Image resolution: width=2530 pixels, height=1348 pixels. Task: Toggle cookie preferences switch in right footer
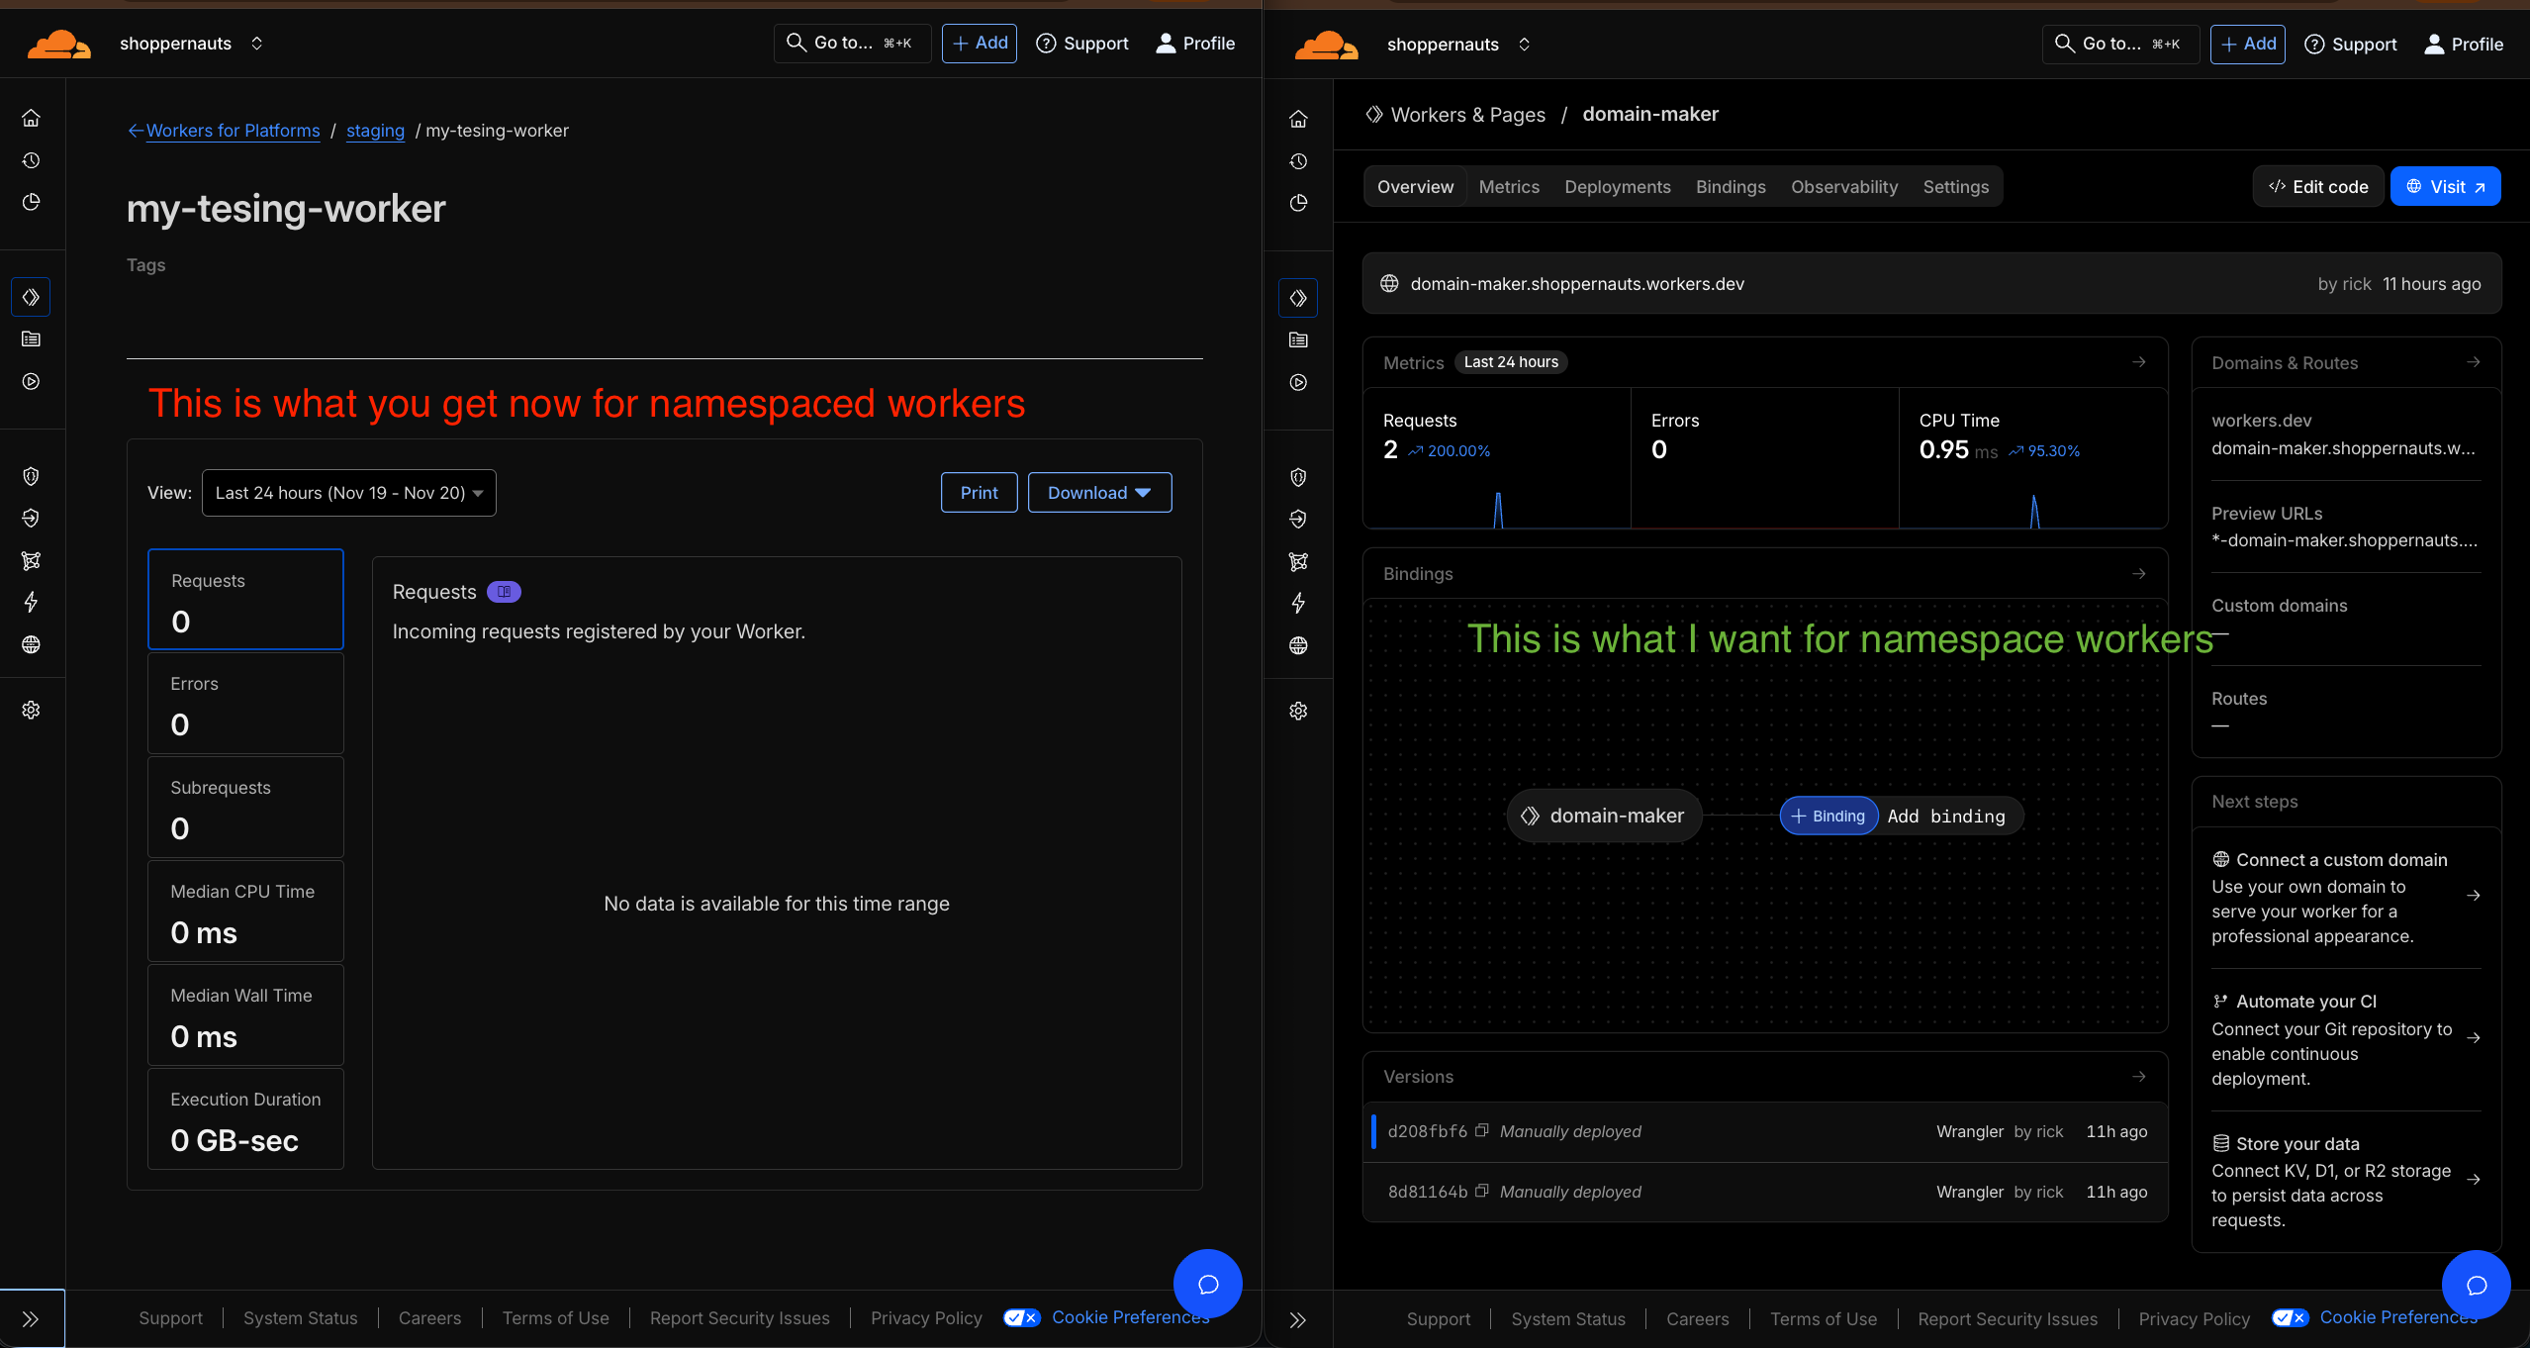(x=2290, y=1317)
